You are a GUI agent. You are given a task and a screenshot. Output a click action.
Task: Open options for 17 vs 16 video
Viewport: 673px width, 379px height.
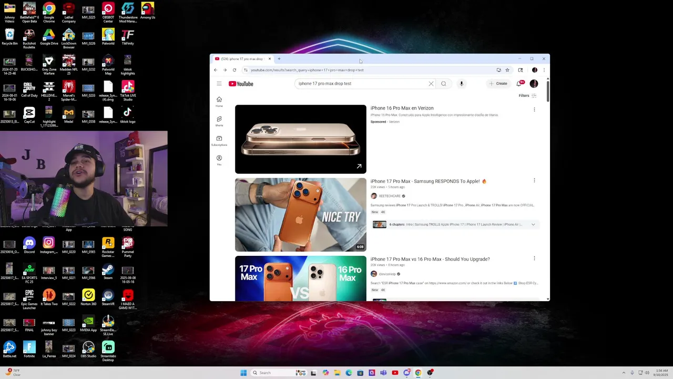click(x=534, y=258)
